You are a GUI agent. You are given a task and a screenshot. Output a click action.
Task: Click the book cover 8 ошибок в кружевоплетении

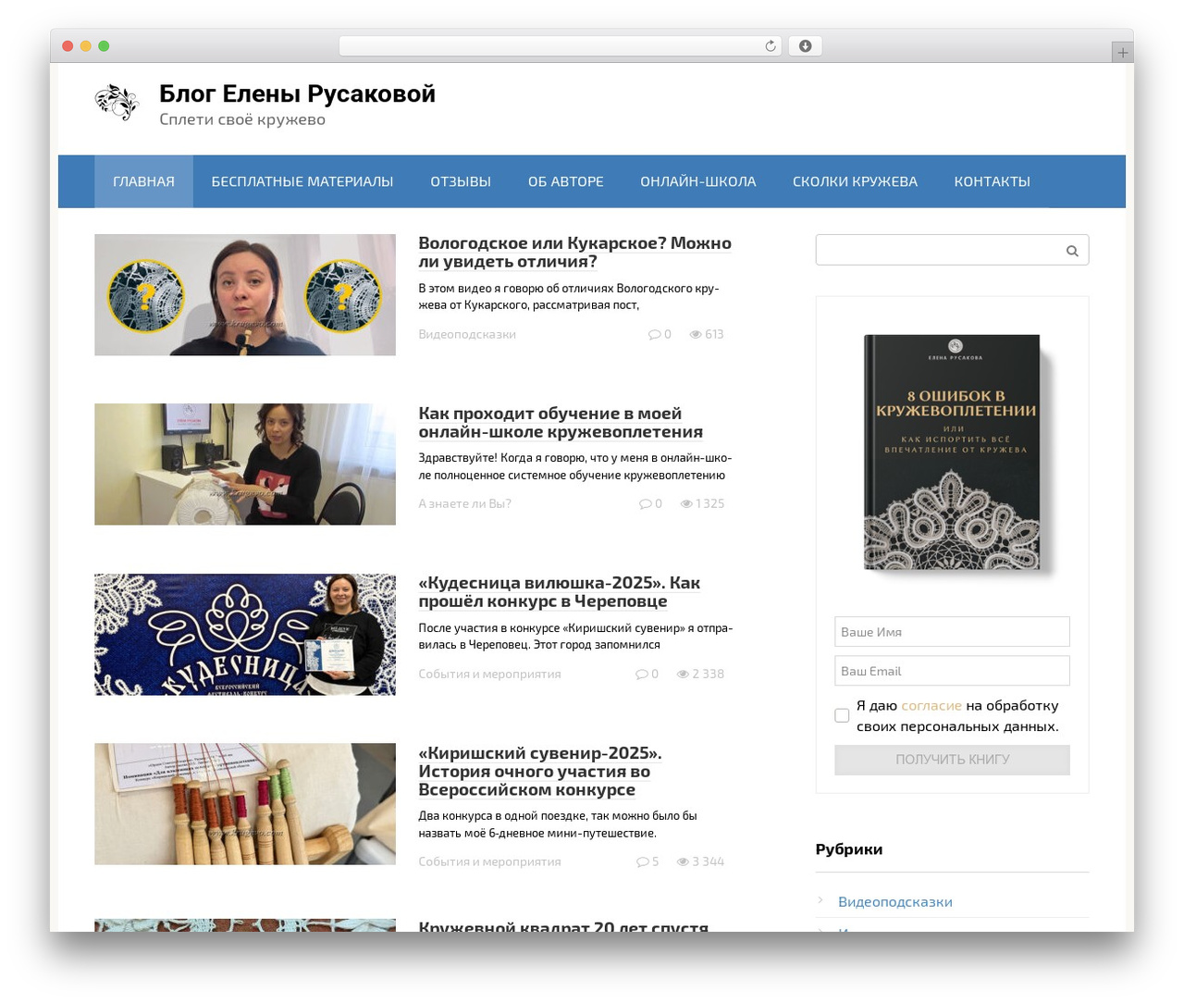952,452
